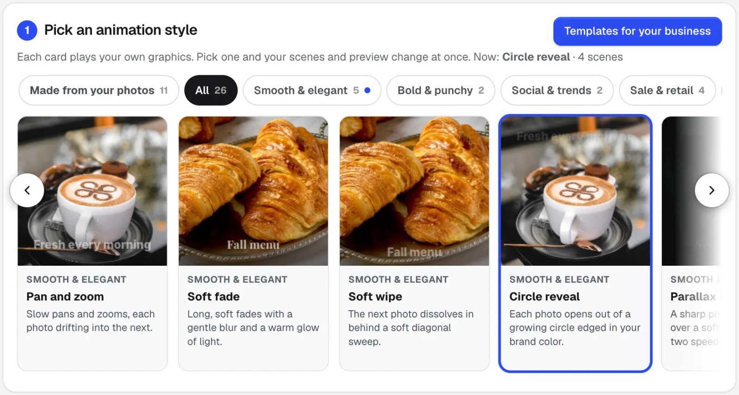Show Social & trends styles
739x395 pixels.
point(557,90)
